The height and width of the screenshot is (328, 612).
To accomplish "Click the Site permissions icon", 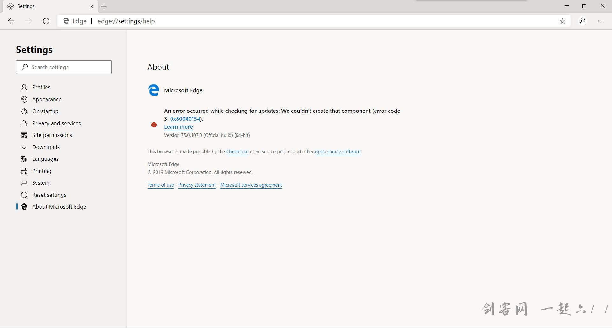I will 24,135.
